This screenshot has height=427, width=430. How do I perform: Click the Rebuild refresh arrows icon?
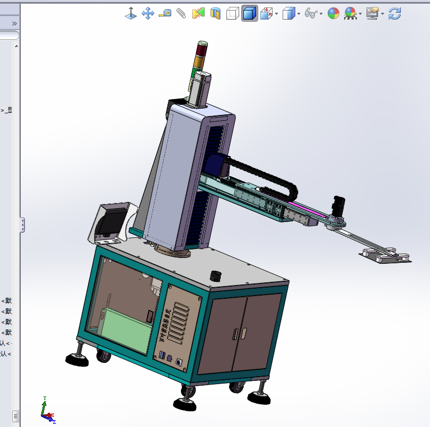[x=394, y=13]
